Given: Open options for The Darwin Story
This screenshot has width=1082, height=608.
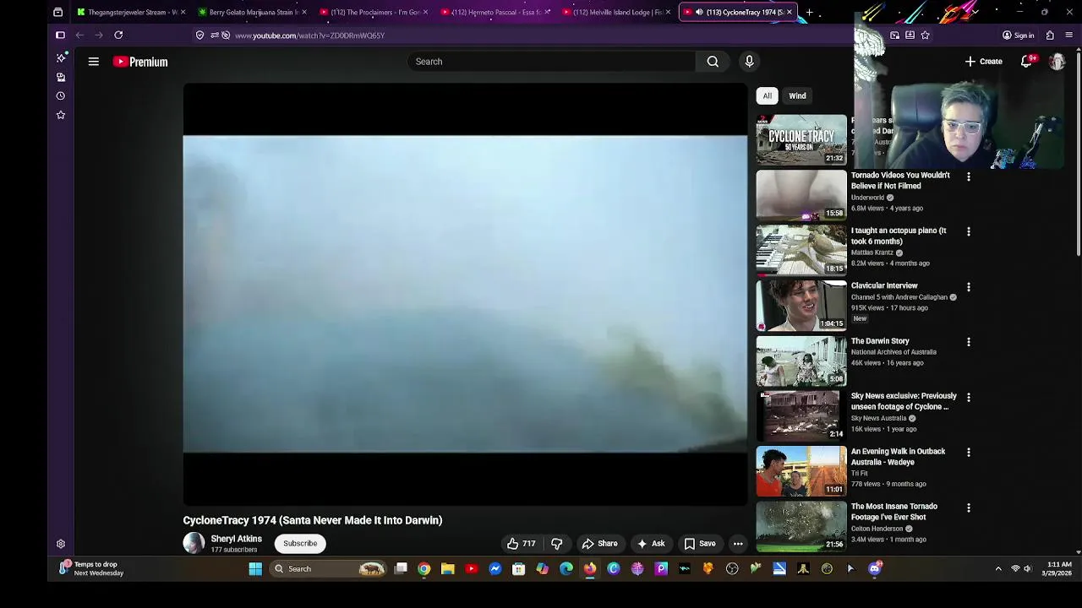Looking at the screenshot, I should point(969,342).
